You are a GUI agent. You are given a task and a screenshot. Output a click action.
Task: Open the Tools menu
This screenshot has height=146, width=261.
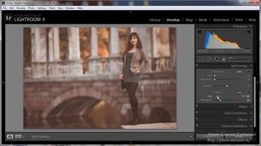tap(52, 8)
